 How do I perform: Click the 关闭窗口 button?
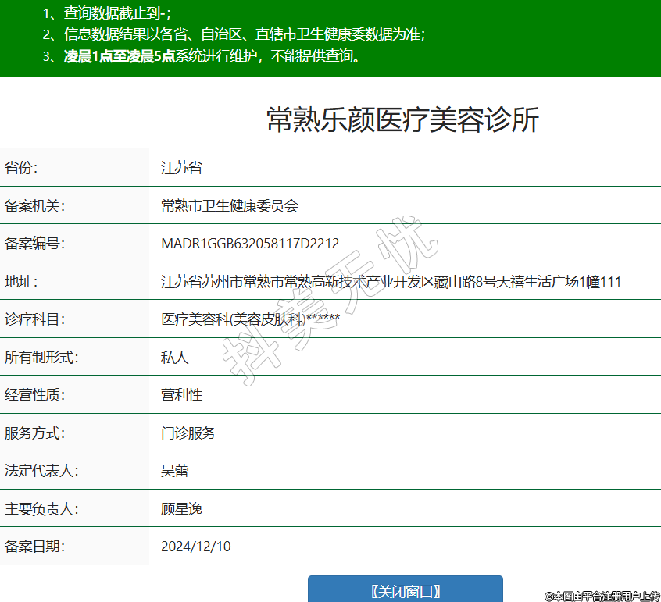click(405, 590)
